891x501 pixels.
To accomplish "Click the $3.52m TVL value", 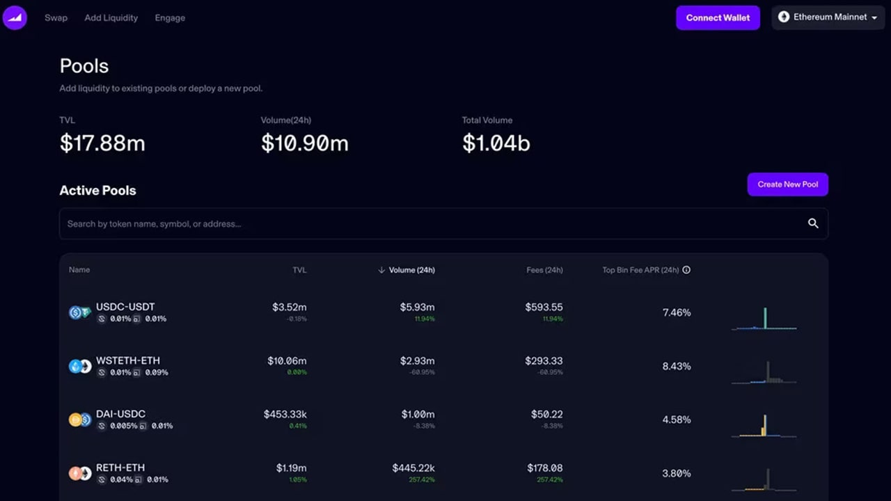I will pyautogui.click(x=289, y=307).
